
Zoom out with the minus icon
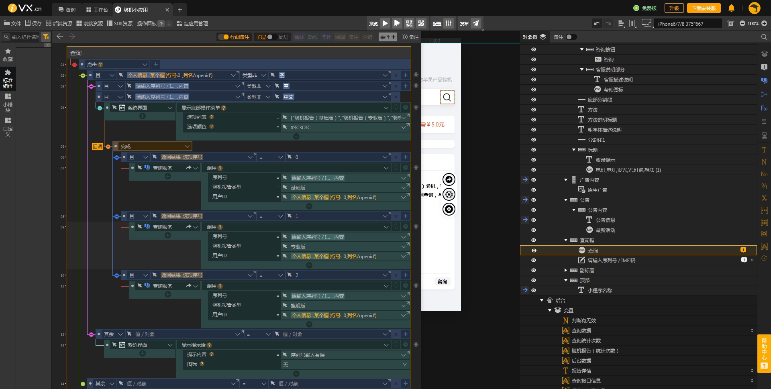(x=742, y=23)
